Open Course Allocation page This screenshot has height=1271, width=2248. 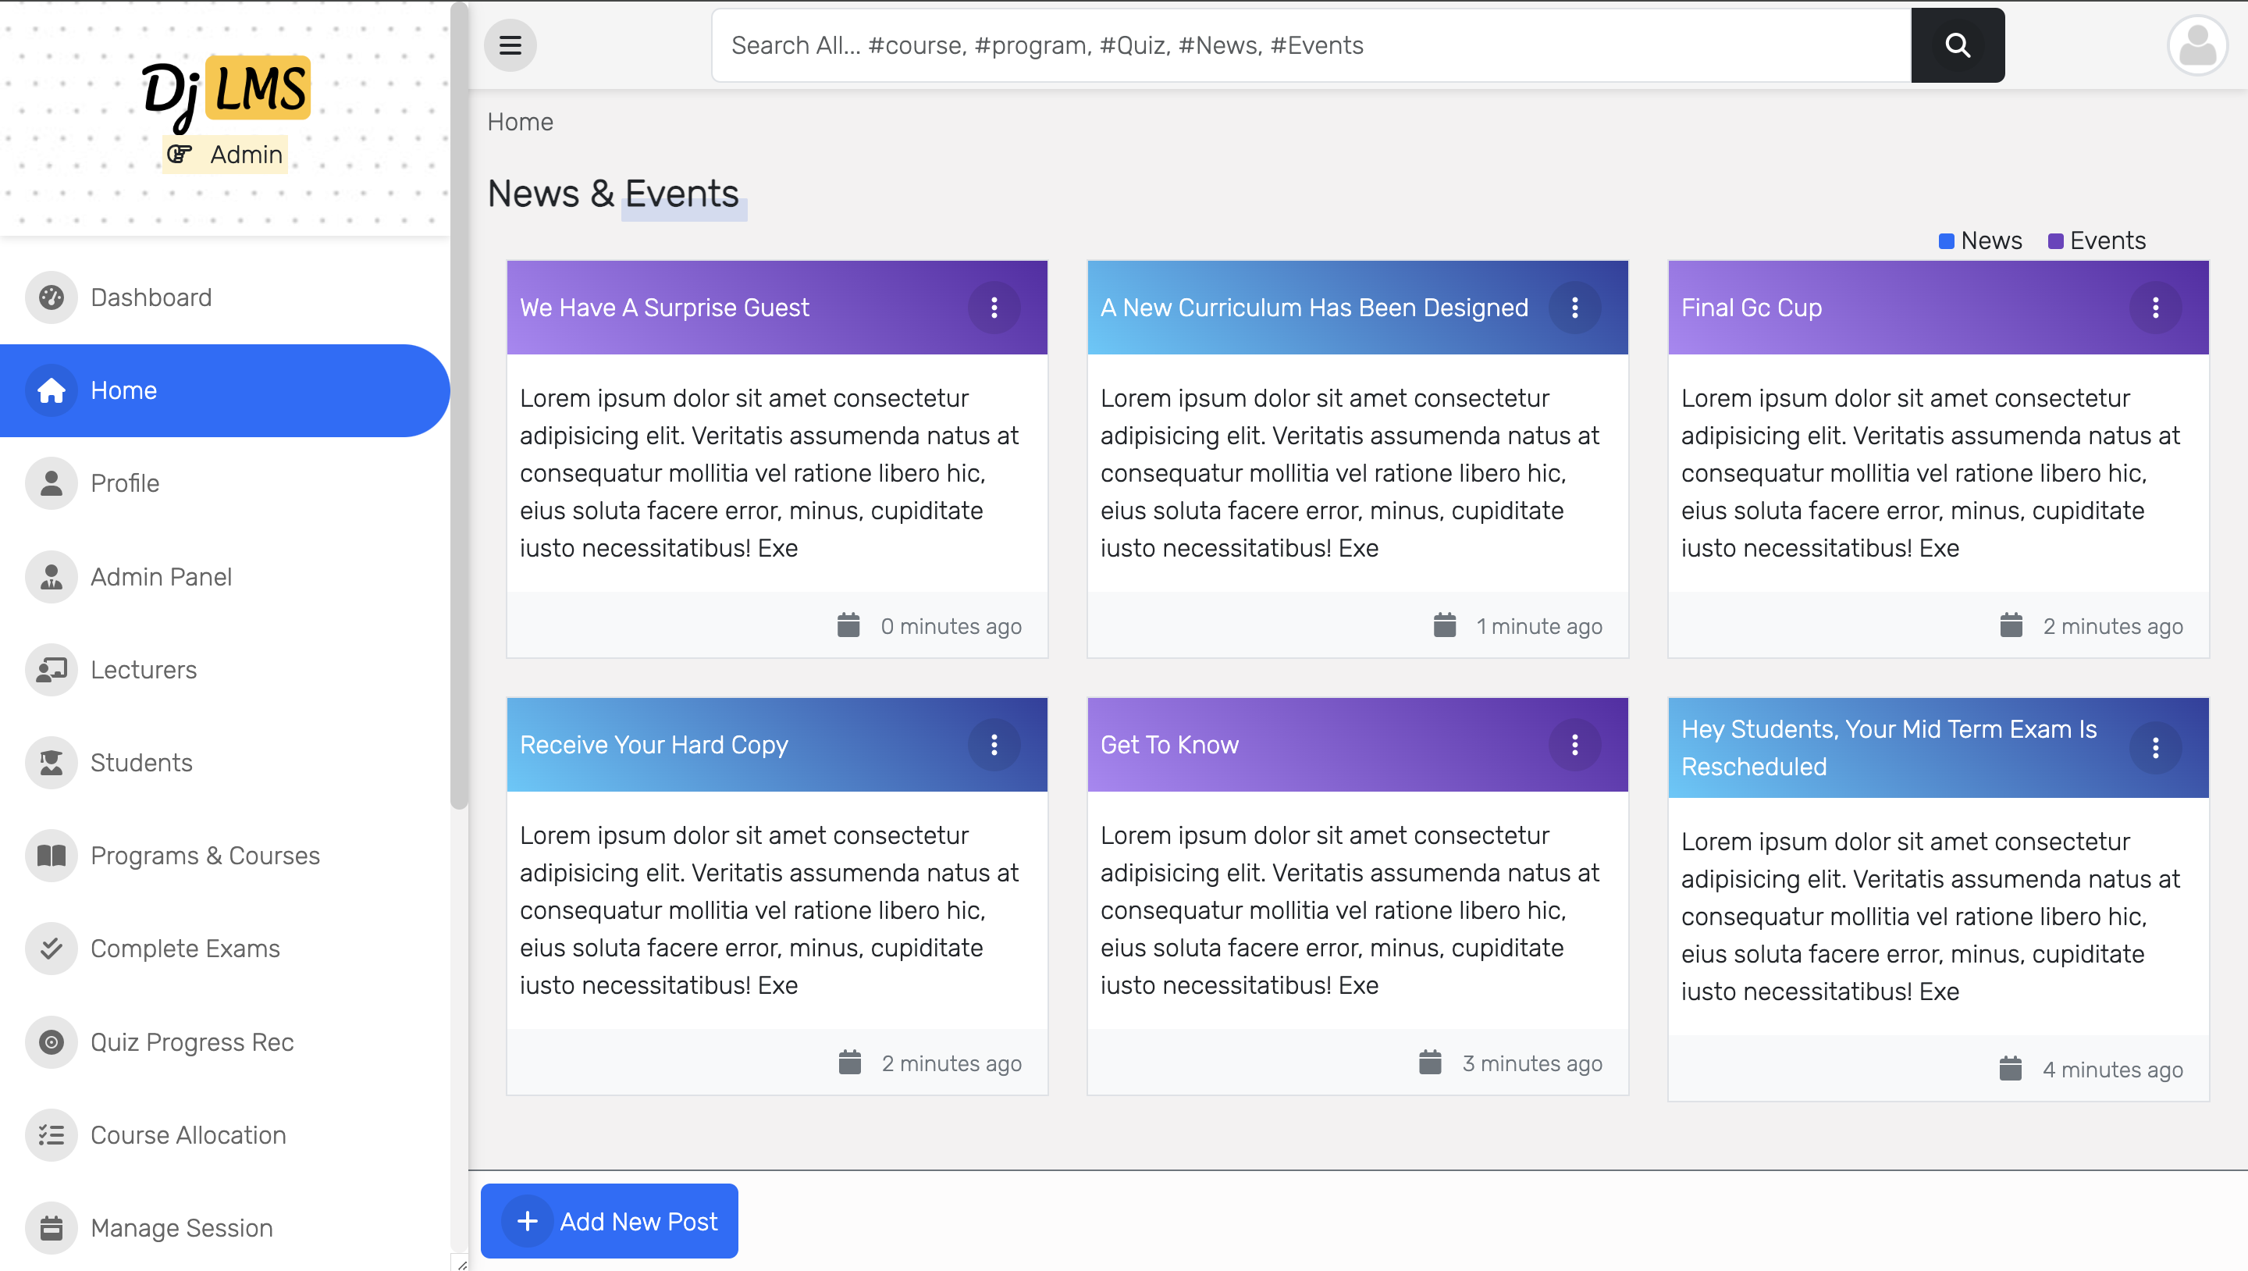tap(224, 1135)
